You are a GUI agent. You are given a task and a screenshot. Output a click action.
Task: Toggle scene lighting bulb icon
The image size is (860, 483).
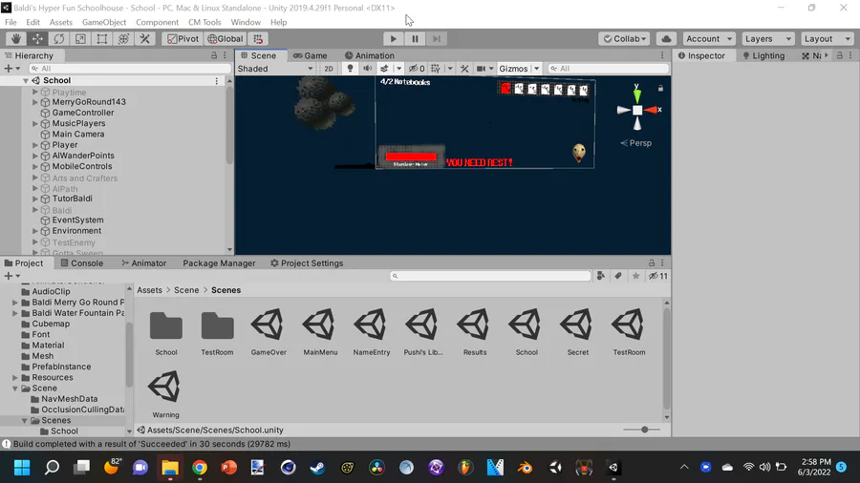pyautogui.click(x=350, y=69)
